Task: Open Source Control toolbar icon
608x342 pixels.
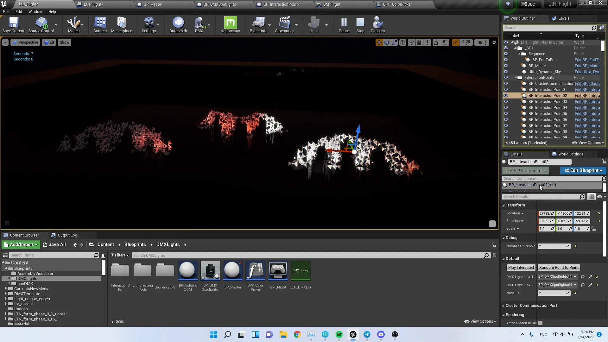Action: (41, 25)
